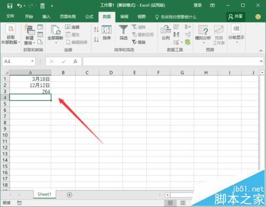
Task: Open the 文件 (File) menu
Action: coord(10,16)
